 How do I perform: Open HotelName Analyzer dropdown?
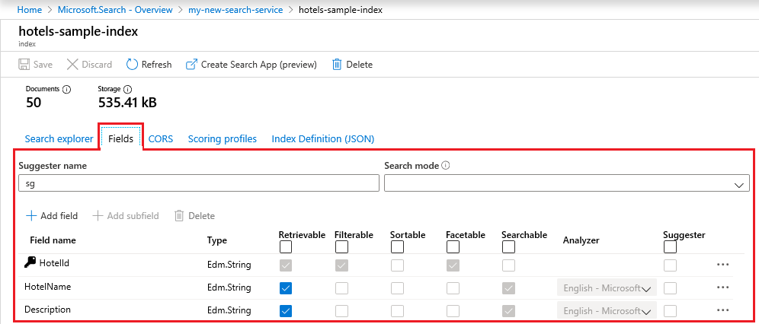pos(607,288)
